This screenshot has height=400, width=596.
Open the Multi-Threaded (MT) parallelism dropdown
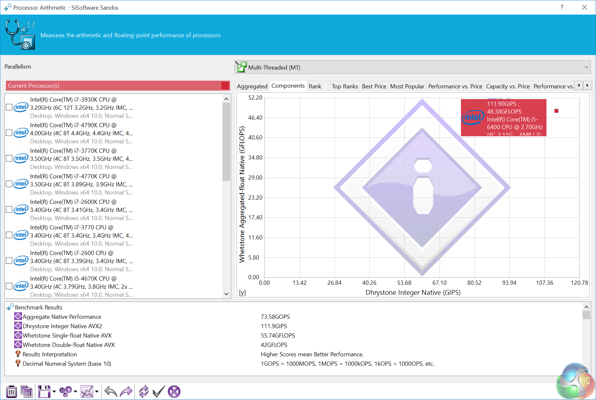pyautogui.click(x=412, y=67)
